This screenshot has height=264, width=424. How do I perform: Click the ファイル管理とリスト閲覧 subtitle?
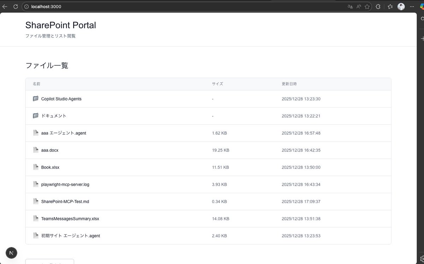50,36
